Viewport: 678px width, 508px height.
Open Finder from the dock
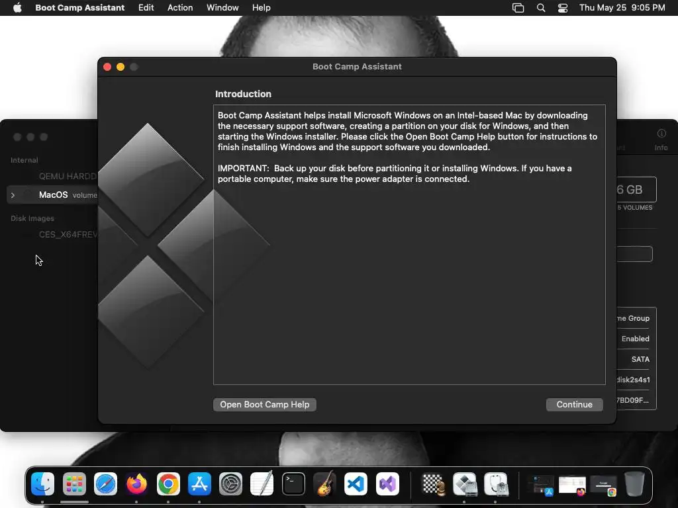[x=42, y=484]
